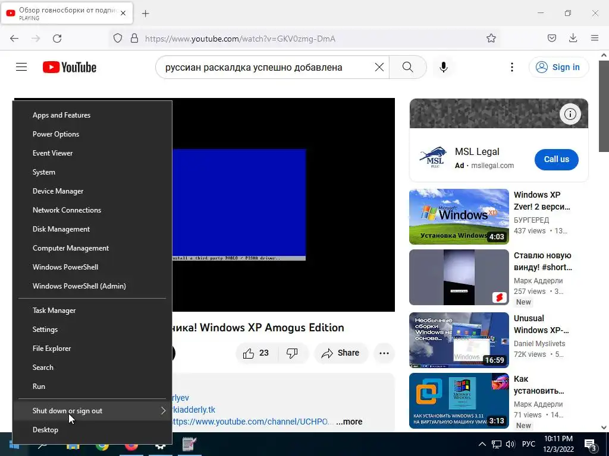Open Settings from the context menu

click(x=92, y=330)
